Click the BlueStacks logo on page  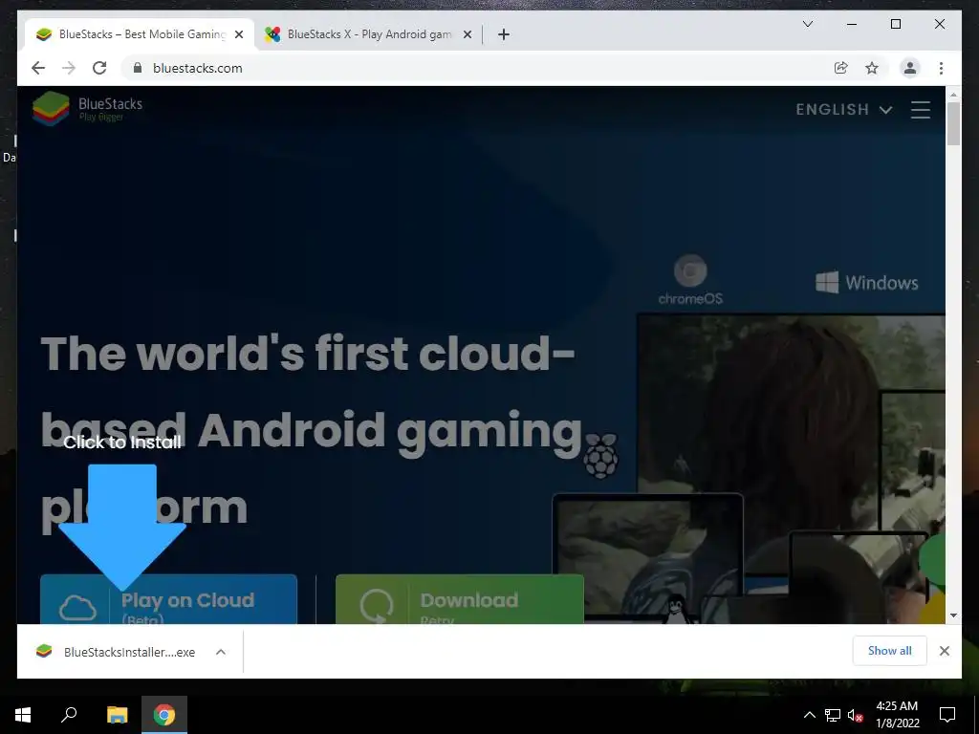pos(87,109)
